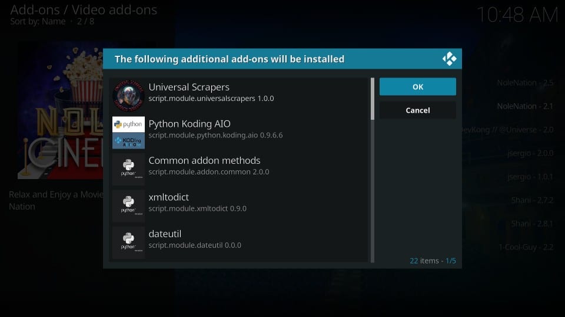
Task: Click script.module.python.koding.aio 0.9.6.6 text
Action: pyautogui.click(x=215, y=135)
